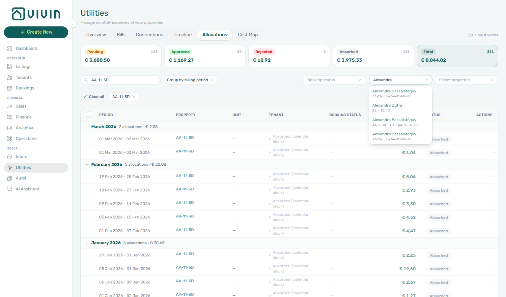The width and height of the screenshot is (506, 297).
Task: Click the AI Assistant icon
Action: pos(10,189)
